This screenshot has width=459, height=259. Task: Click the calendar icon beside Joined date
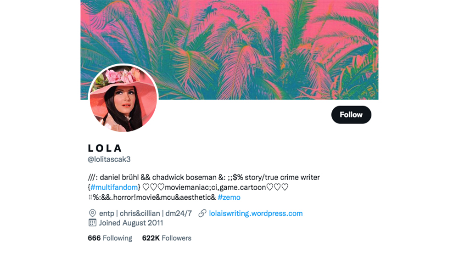pyautogui.click(x=92, y=223)
